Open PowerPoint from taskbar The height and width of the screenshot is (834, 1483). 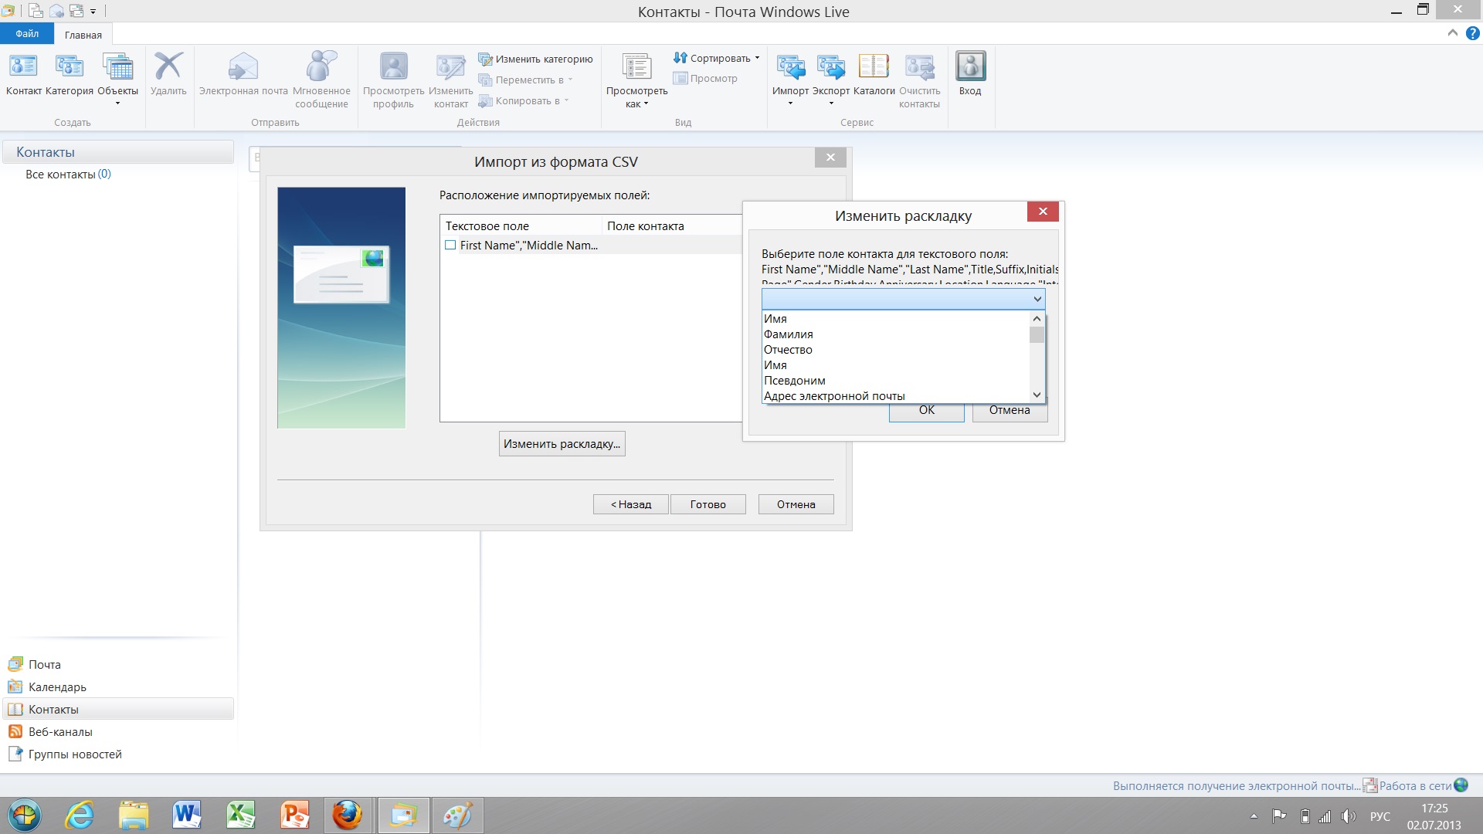[x=295, y=815]
